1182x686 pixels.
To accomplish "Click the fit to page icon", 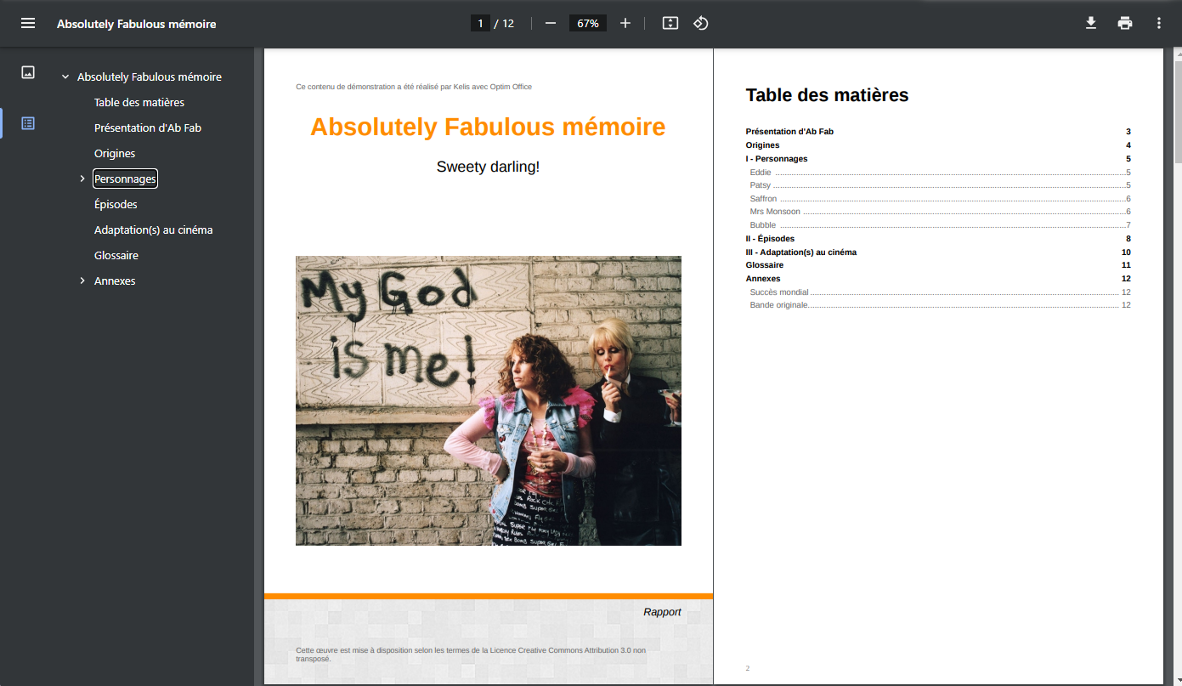I will point(670,24).
